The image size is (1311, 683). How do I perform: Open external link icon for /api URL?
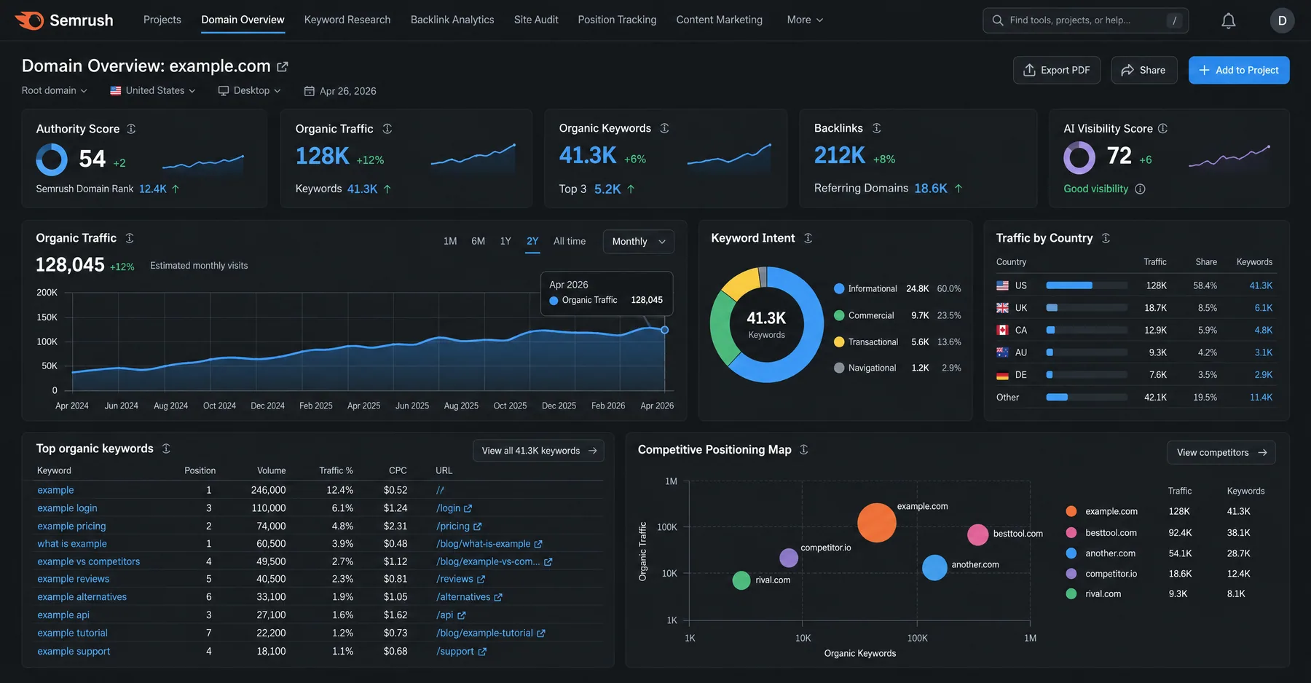461,615
